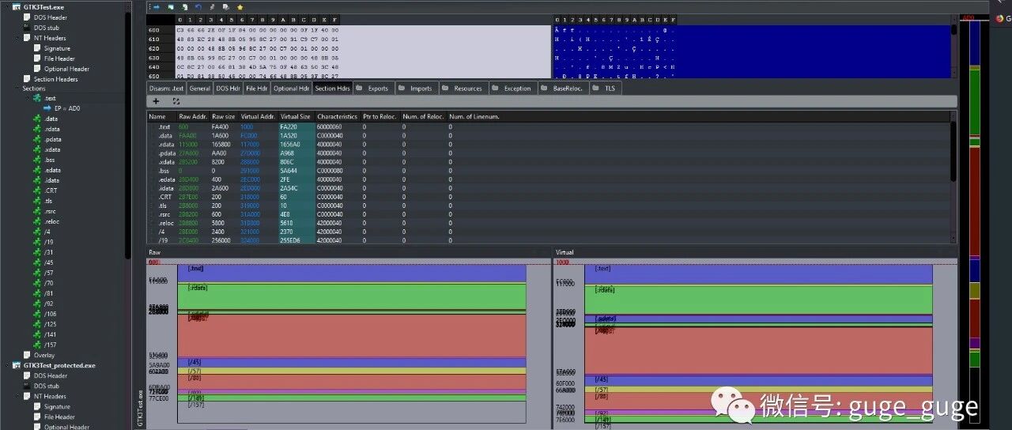The image size is (1012, 430).
Task: Select the .bss section in tree
Action: click(50, 160)
